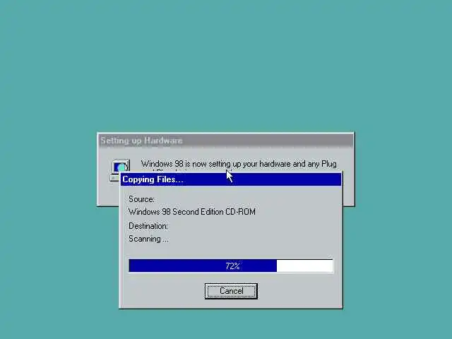Click the white unfilled part of progress bar
This screenshot has height=339, width=452.
click(x=304, y=266)
